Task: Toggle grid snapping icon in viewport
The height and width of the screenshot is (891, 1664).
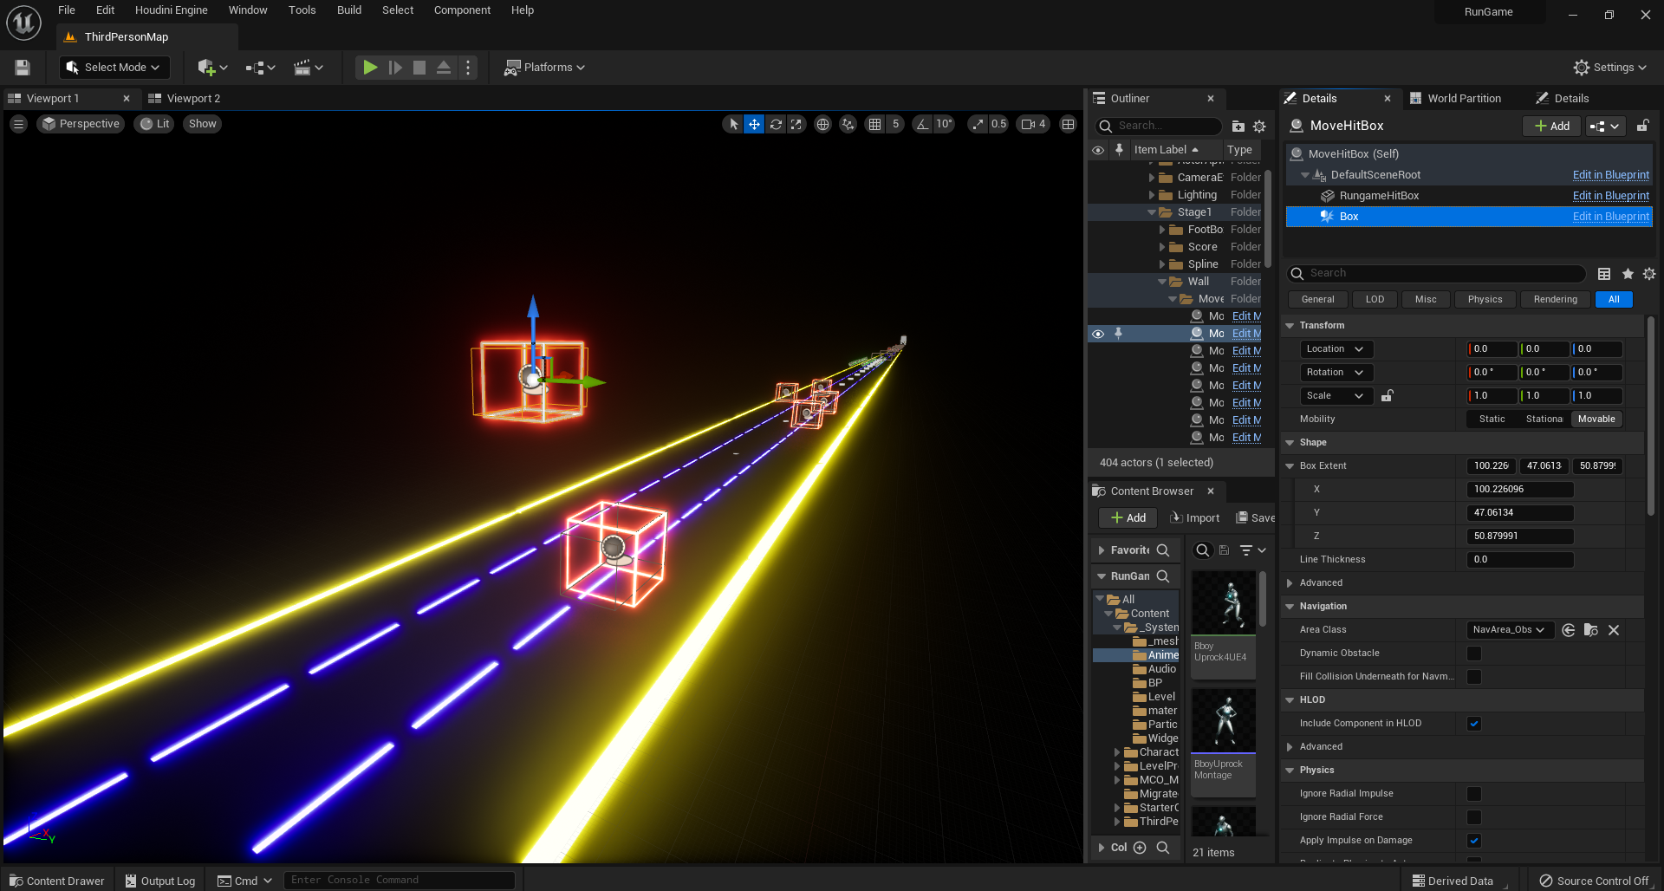Action: pos(875,124)
